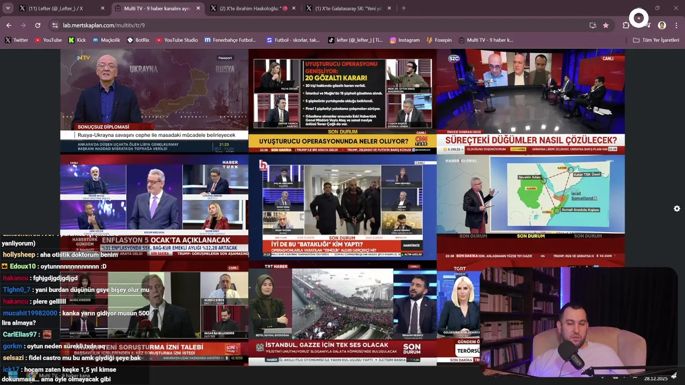The height and width of the screenshot is (385, 685).
Task: Open the Instagram bookmark
Action: point(405,40)
